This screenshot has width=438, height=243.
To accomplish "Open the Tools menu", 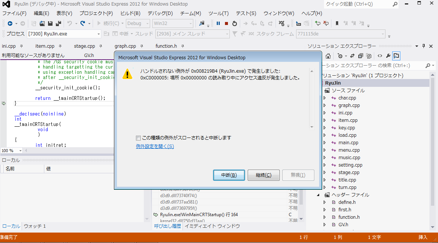I will 218,13.
